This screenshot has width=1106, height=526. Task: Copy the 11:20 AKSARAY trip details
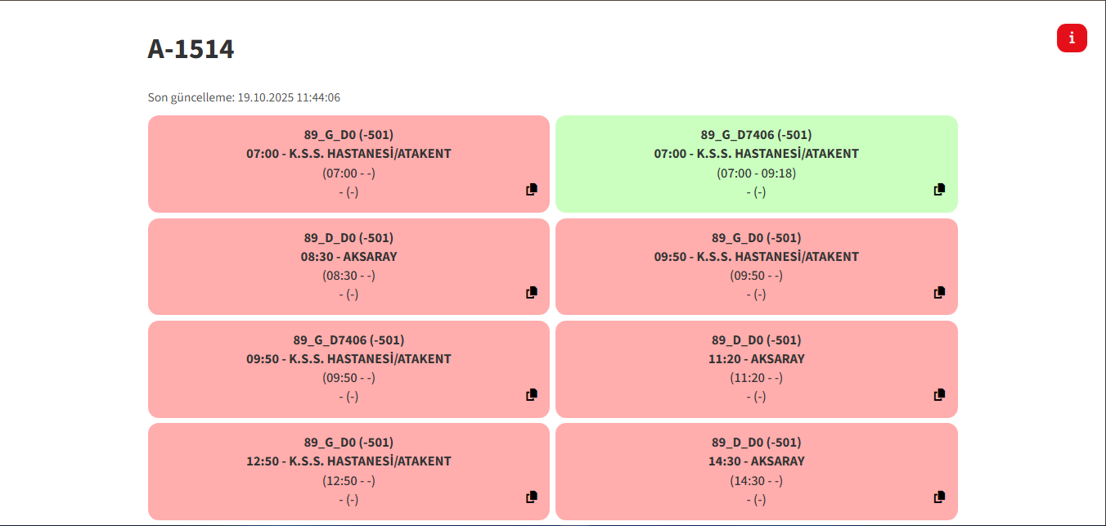pos(939,395)
